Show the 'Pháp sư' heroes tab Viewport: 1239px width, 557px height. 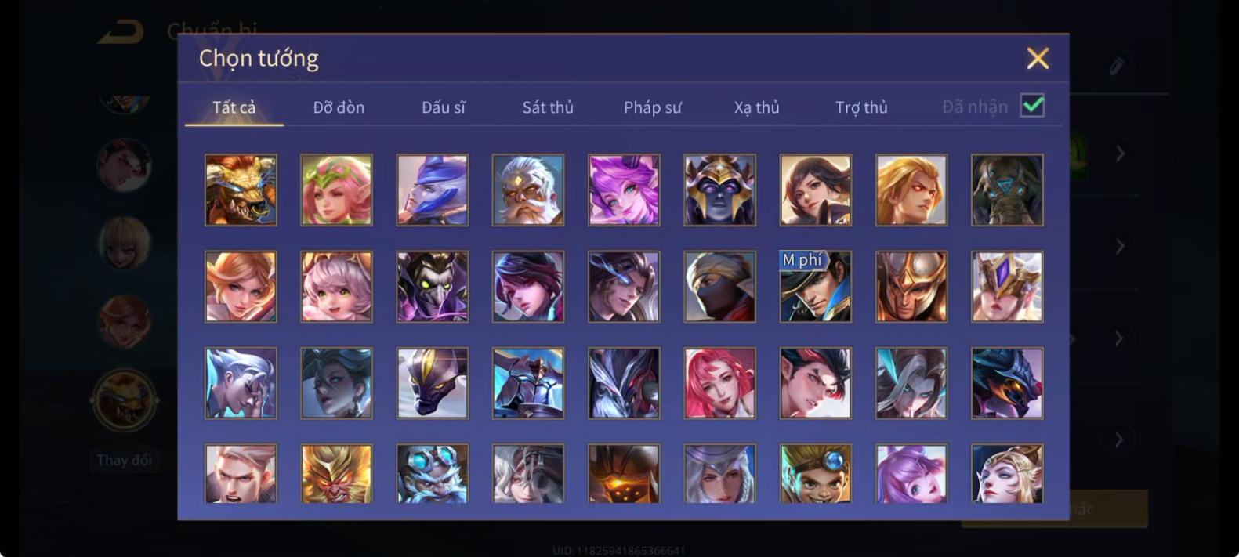click(652, 107)
